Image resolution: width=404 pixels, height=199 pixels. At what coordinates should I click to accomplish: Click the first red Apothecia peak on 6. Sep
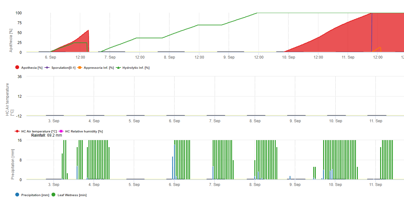pos(88,31)
